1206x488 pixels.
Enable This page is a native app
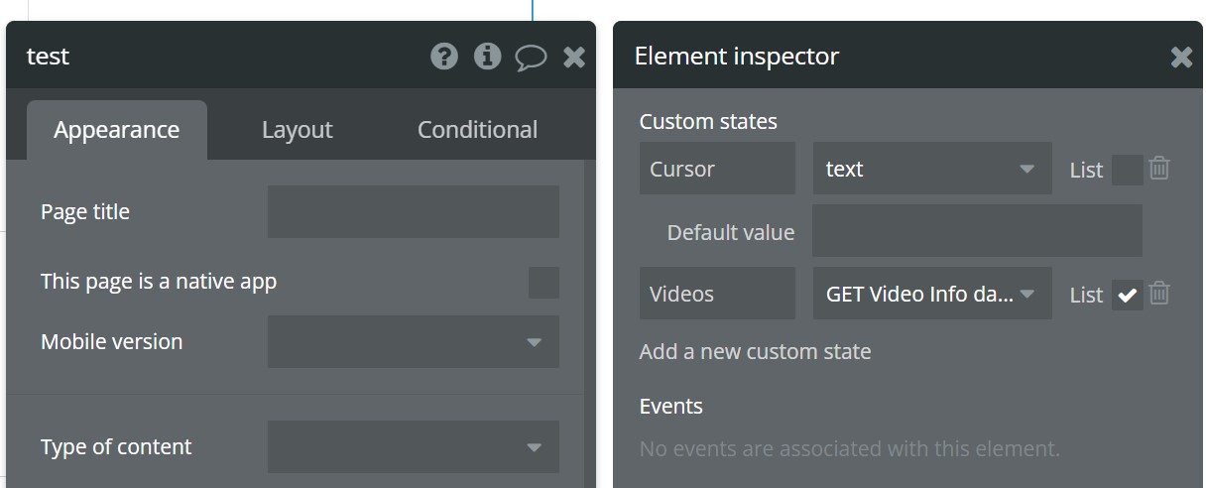tap(543, 282)
